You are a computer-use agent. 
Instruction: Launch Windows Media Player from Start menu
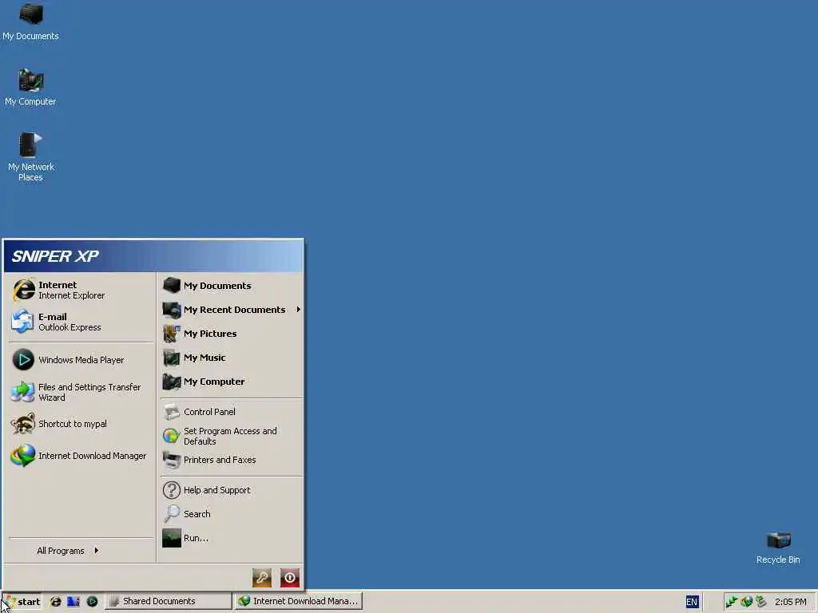pos(82,360)
